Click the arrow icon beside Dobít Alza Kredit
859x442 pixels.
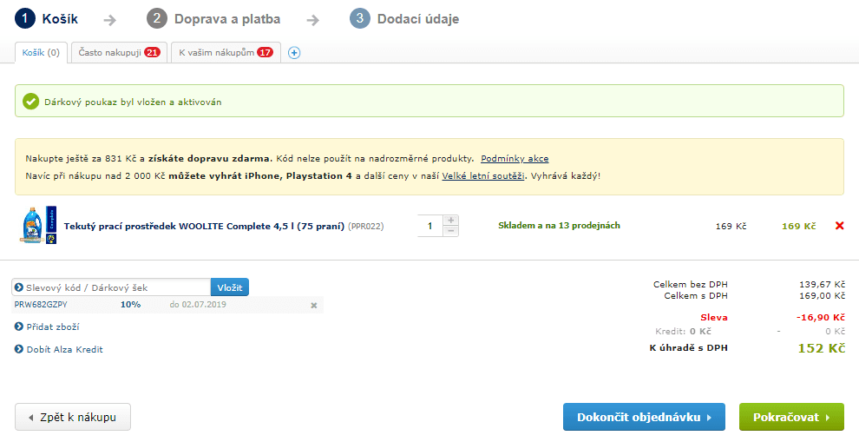(19, 349)
